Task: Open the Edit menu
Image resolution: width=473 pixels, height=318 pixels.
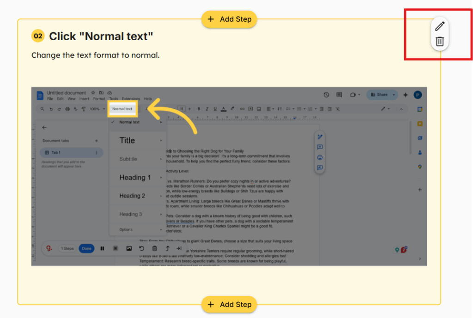Action: pos(61,99)
